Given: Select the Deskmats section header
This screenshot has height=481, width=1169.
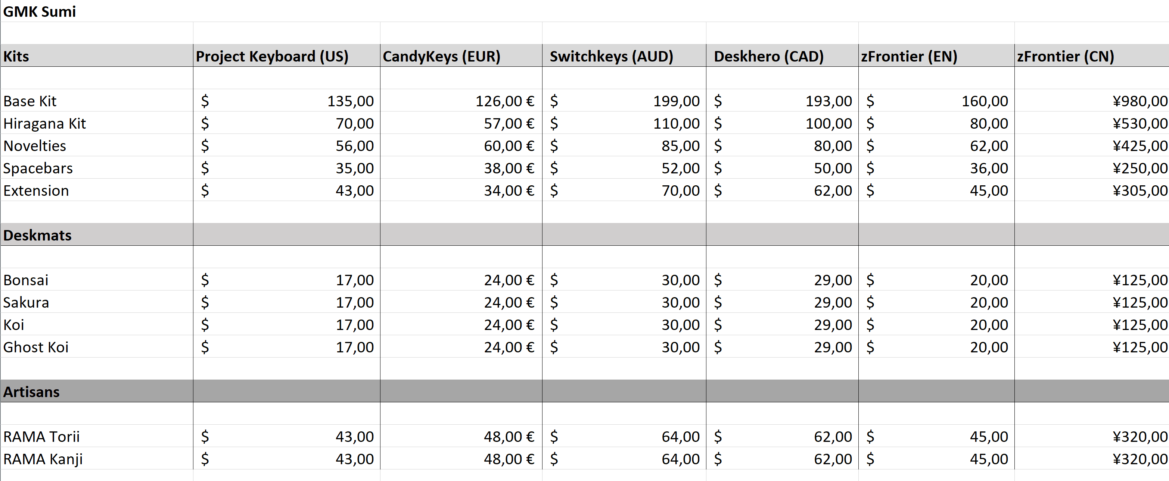Looking at the screenshot, I should coord(37,235).
